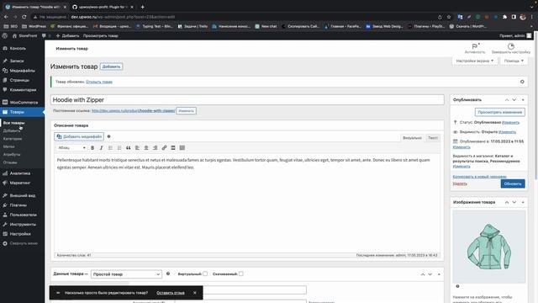This screenshot has width=538, height=303.
Task: Click inside the description text area
Action: 247,203
